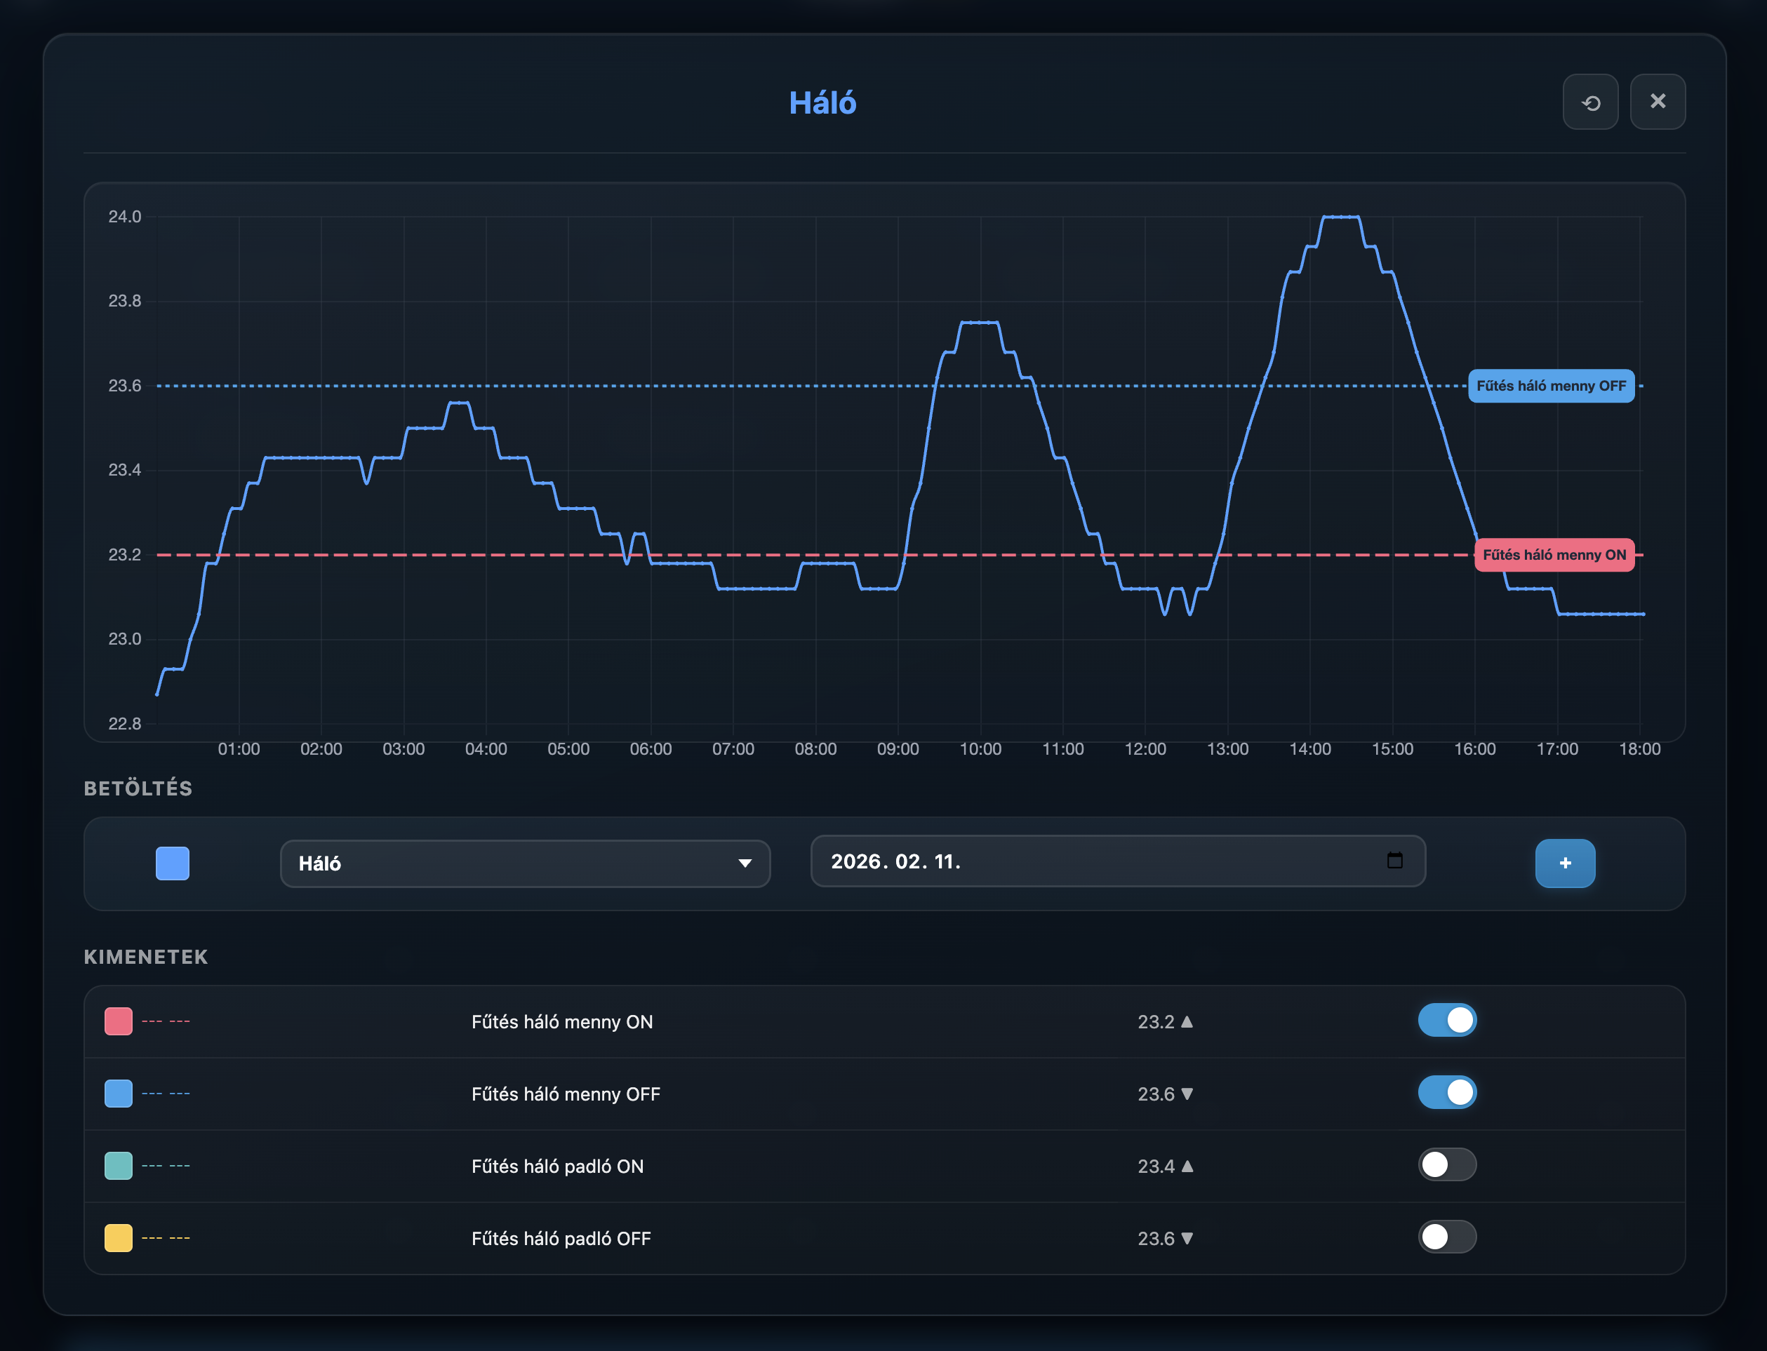
Task: Click the up-arrow indicator beside 23.2 value
Action: click(x=1188, y=1021)
